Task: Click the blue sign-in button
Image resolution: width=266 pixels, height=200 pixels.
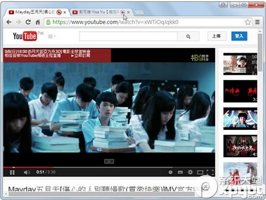Action: pos(239,36)
